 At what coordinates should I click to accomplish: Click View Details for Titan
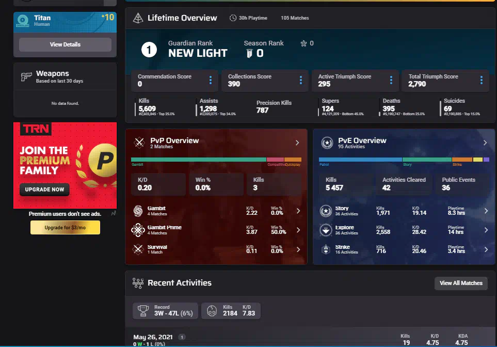point(65,45)
